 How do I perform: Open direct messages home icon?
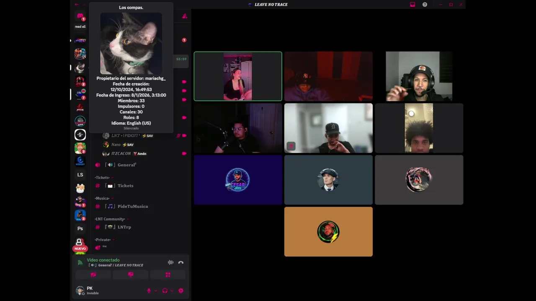point(80,16)
